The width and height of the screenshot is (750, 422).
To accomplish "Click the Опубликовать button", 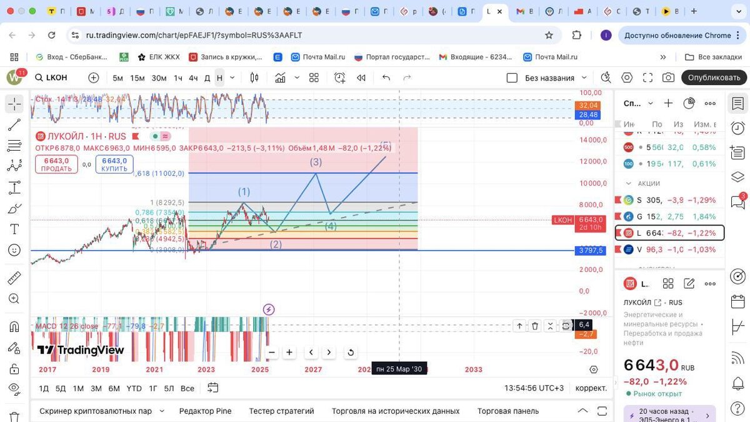I will [714, 78].
